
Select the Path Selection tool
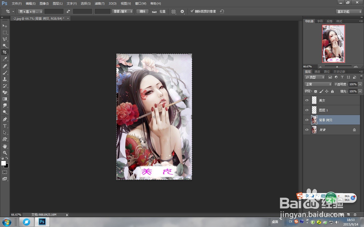(x=5, y=132)
